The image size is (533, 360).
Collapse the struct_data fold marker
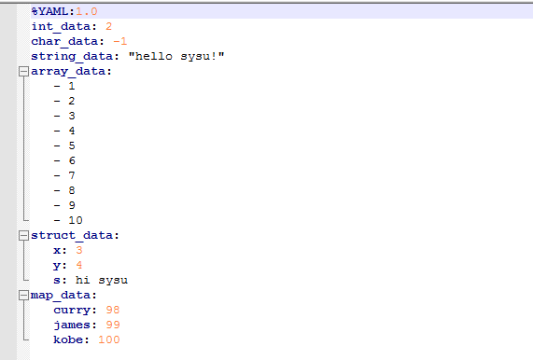click(23, 235)
